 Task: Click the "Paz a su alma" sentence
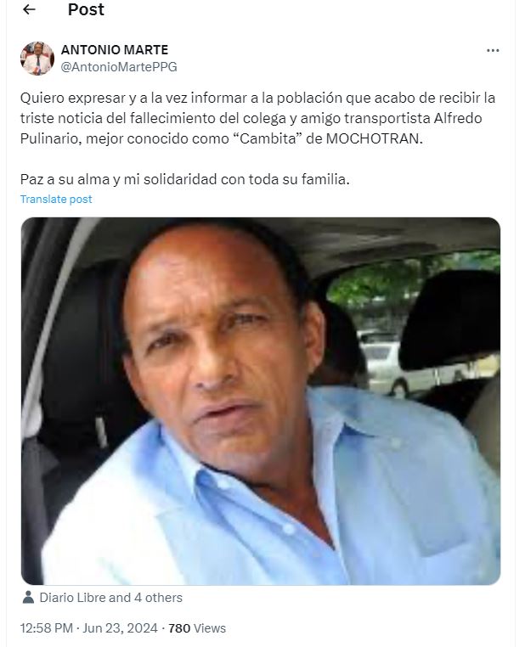click(x=185, y=179)
